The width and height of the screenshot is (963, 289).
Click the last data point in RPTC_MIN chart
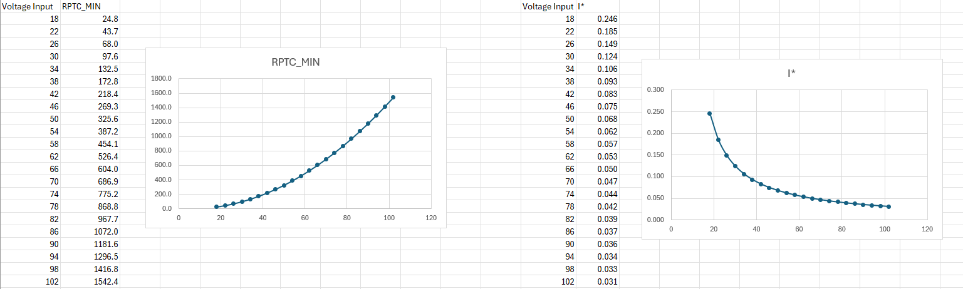click(x=393, y=97)
